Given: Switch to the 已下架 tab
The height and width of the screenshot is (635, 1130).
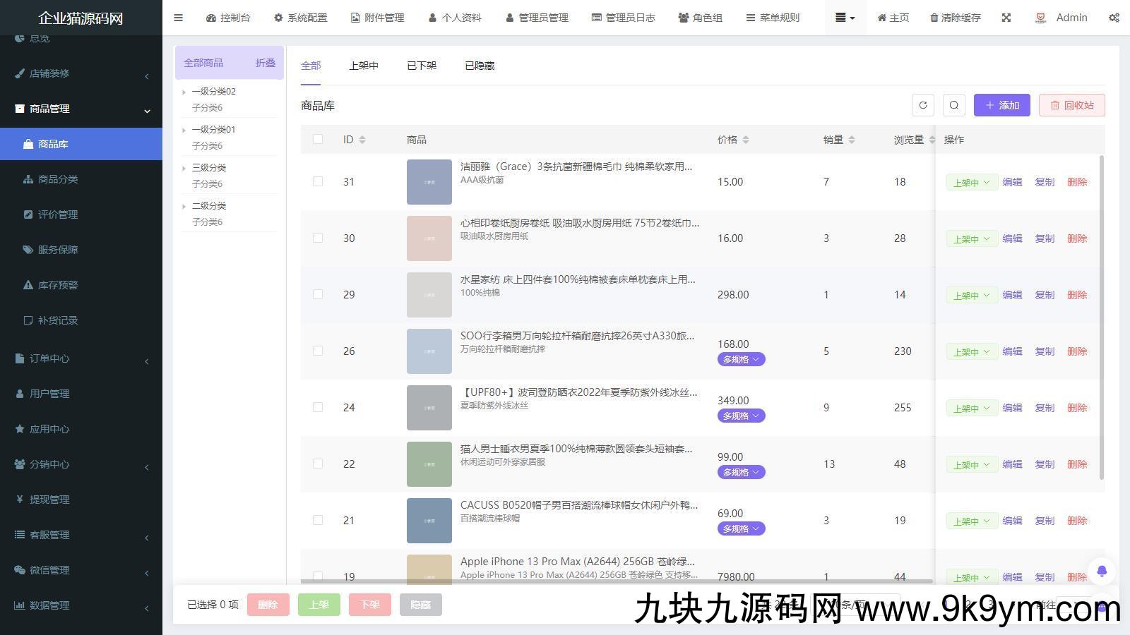Looking at the screenshot, I should [421, 66].
